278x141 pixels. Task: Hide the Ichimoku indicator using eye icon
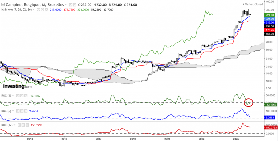39,9
